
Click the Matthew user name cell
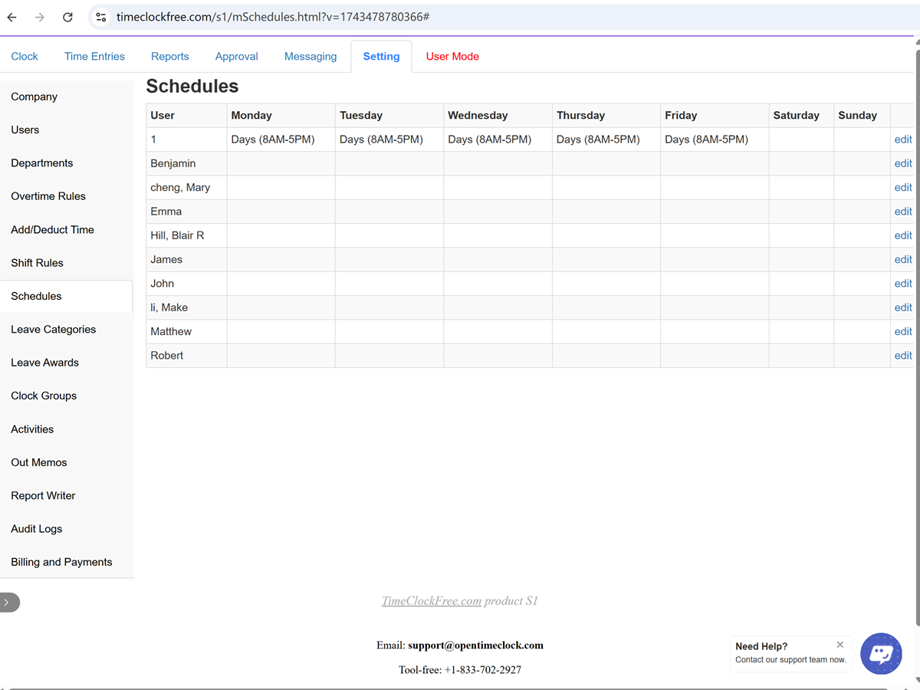(186, 331)
